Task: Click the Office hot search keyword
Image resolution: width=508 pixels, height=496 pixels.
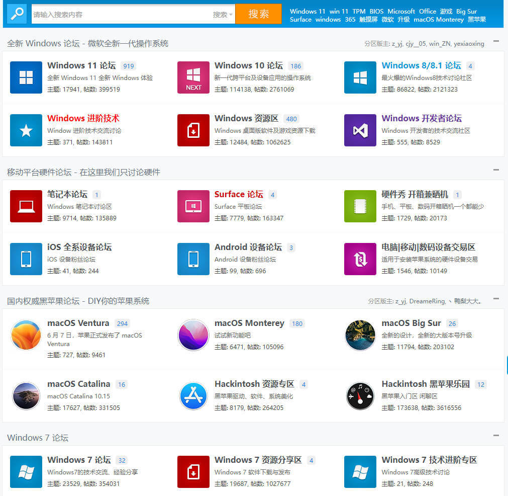Action: (427, 12)
